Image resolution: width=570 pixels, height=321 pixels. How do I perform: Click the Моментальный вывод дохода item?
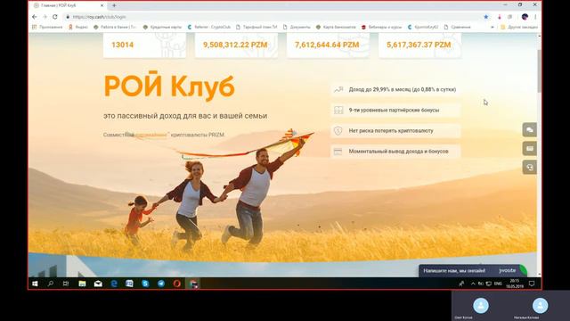coord(395,152)
